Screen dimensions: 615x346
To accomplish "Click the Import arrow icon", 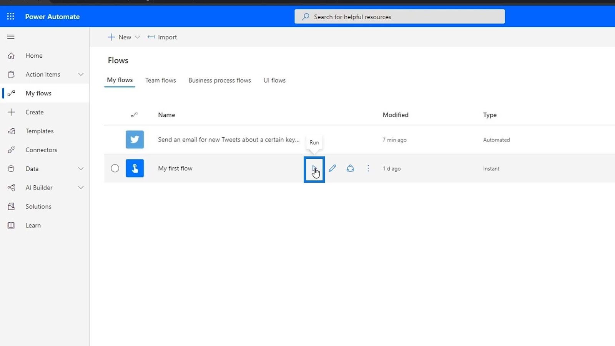I will click(151, 37).
